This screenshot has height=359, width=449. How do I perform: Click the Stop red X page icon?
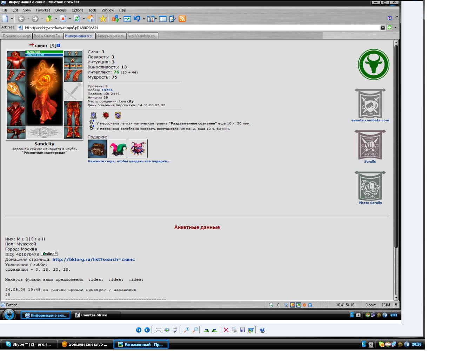(x=63, y=19)
